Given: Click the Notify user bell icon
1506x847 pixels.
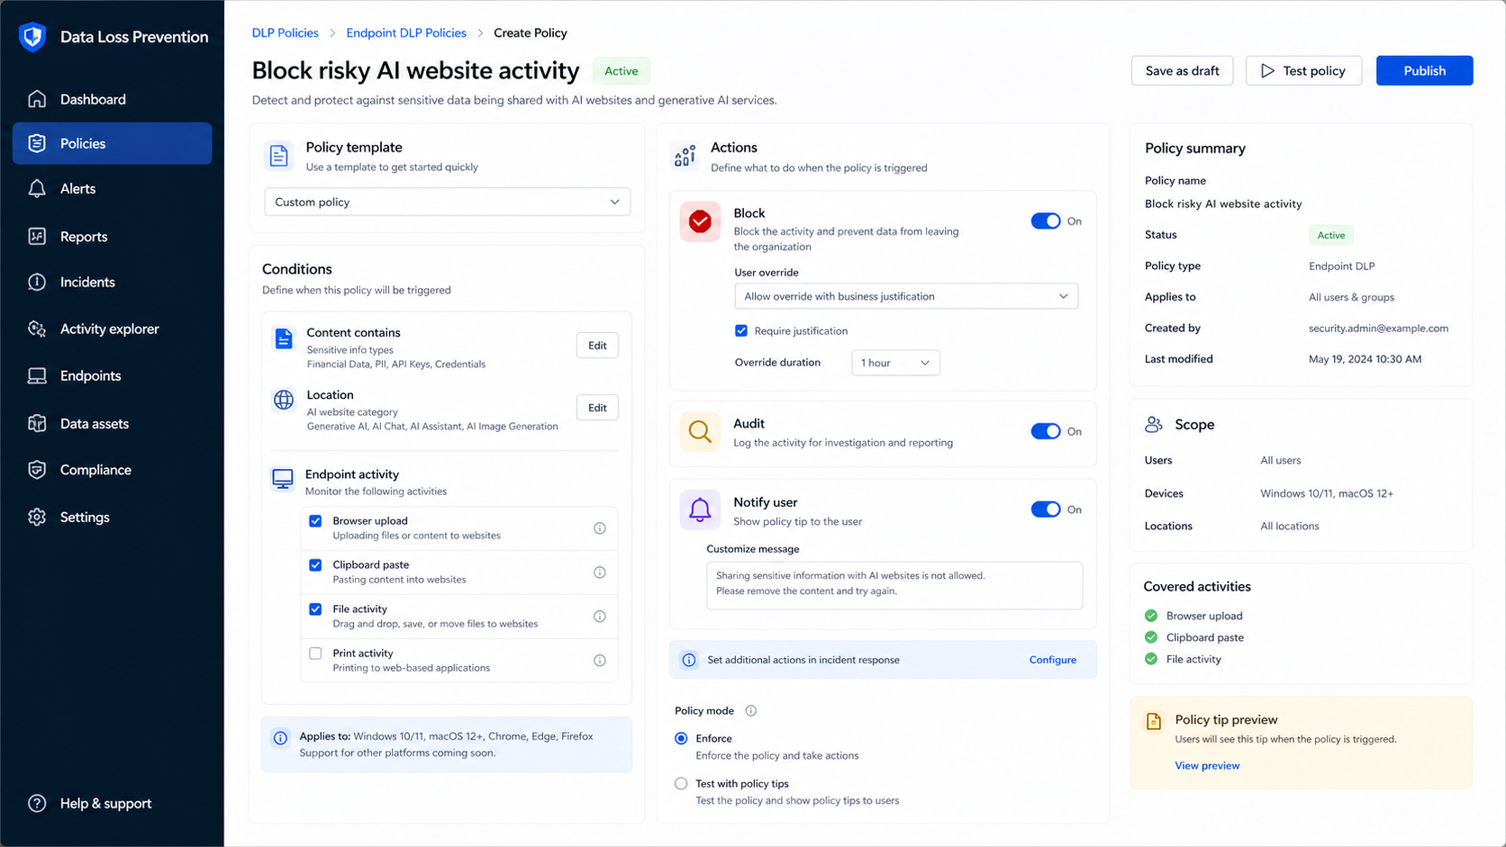Looking at the screenshot, I should pyautogui.click(x=700, y=509).
